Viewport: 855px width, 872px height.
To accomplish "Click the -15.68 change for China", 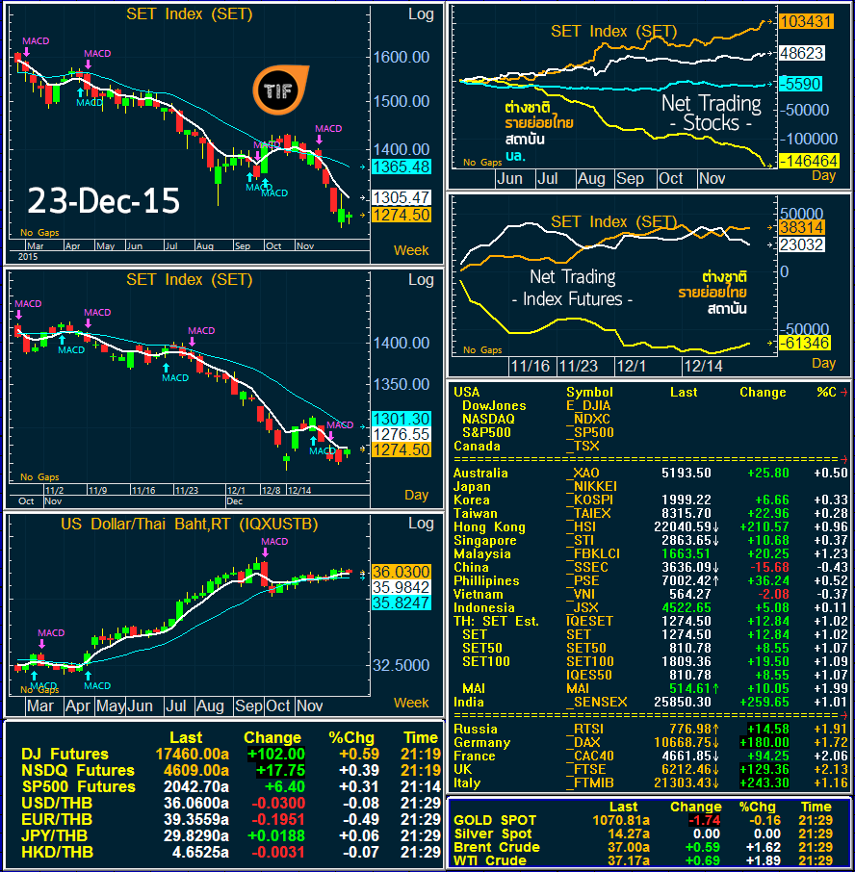I will (x=770, y=567).
